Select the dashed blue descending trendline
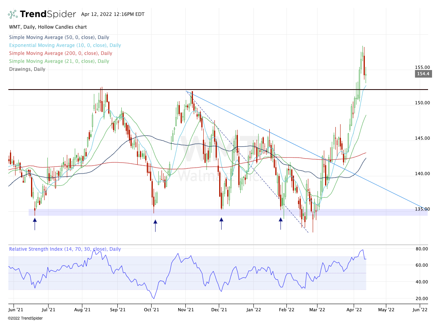This screenshot has width=440, height=322. (247, 162)
